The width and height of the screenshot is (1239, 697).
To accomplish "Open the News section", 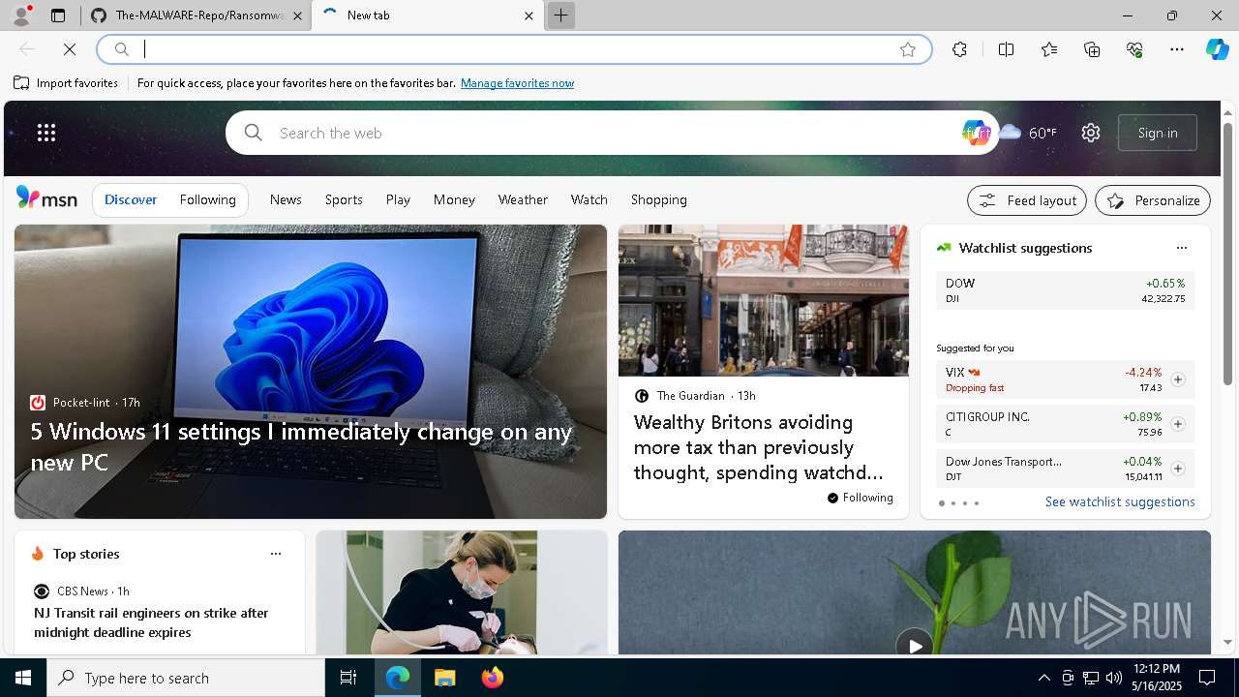I will [286, 199].
